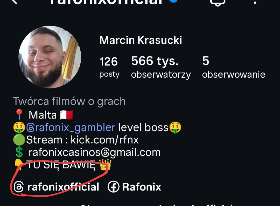Open the 566 tys. obserwatorzy list

[161, 67]
